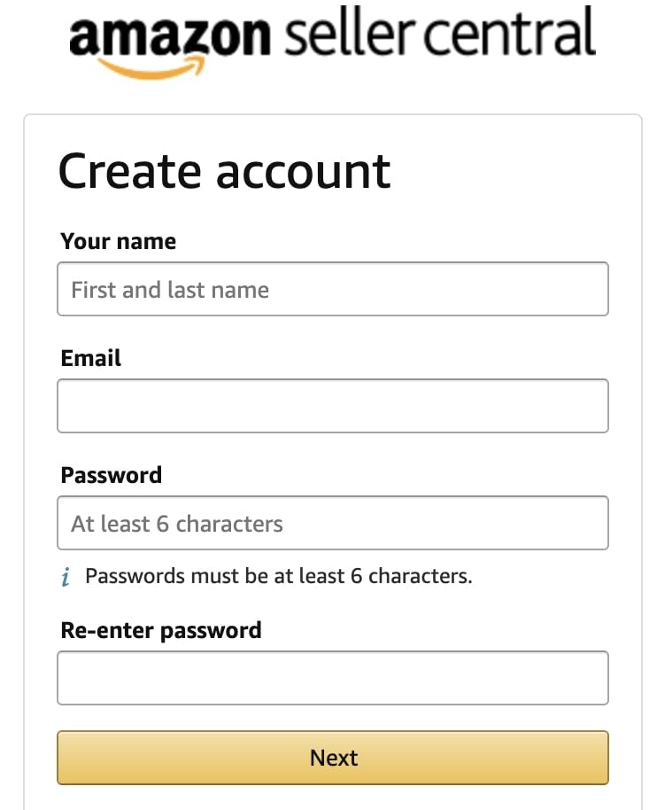
Task: Click the "Create account" heading
Action: 224,171
